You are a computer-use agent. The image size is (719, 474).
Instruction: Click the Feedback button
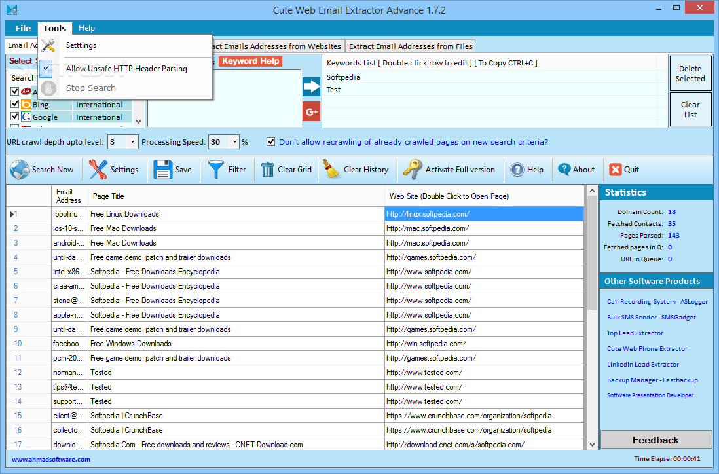pyautogui.click(x=655, y=440)
